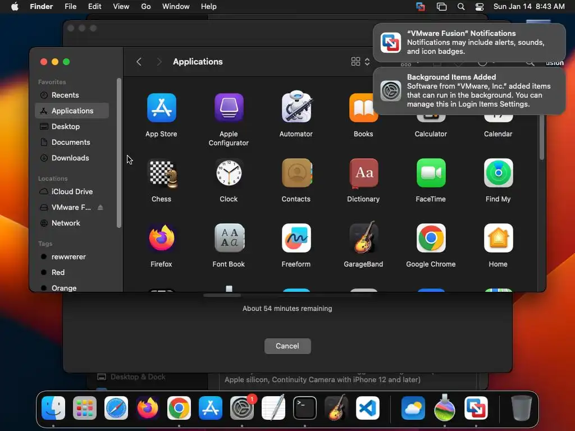575x431 pixels.
Task: Select the Orange tag in the sidebar
Action: point(72,288)
